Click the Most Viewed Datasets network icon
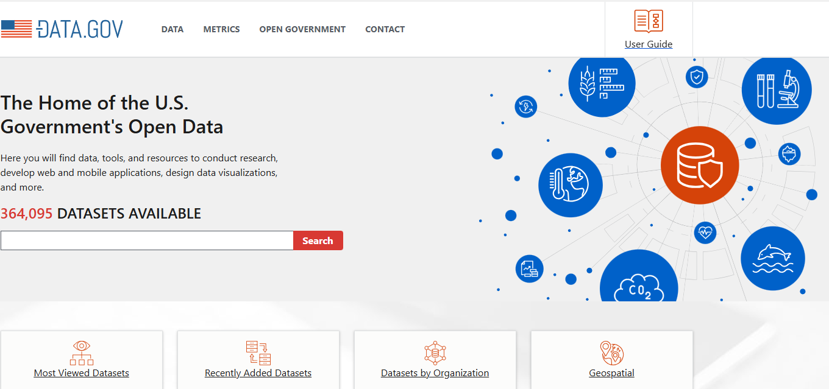The width and height of the screenshot is (829, 389). click(81, 354)
